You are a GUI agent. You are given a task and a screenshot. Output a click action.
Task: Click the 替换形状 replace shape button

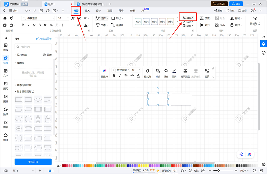[x=255, y=21]
